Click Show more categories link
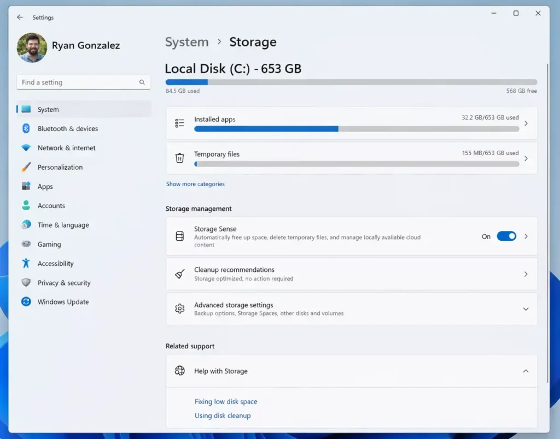This screenshot has width=560, height=439. (195, 184)
